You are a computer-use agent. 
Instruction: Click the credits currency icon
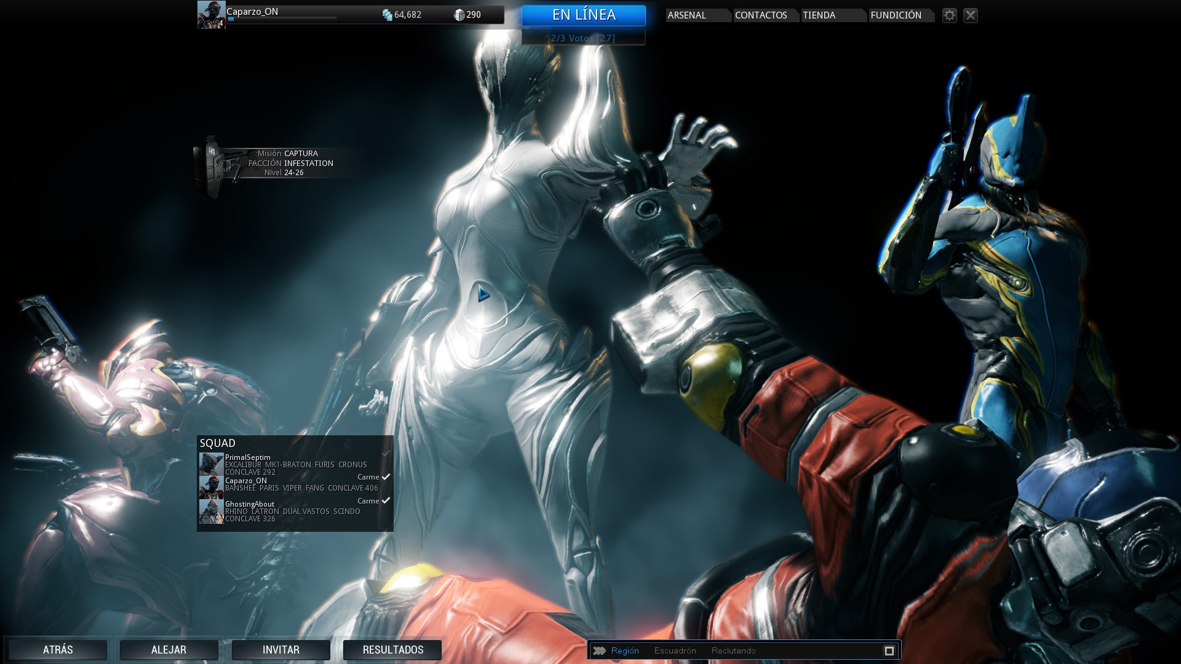[x=387, y=15]
